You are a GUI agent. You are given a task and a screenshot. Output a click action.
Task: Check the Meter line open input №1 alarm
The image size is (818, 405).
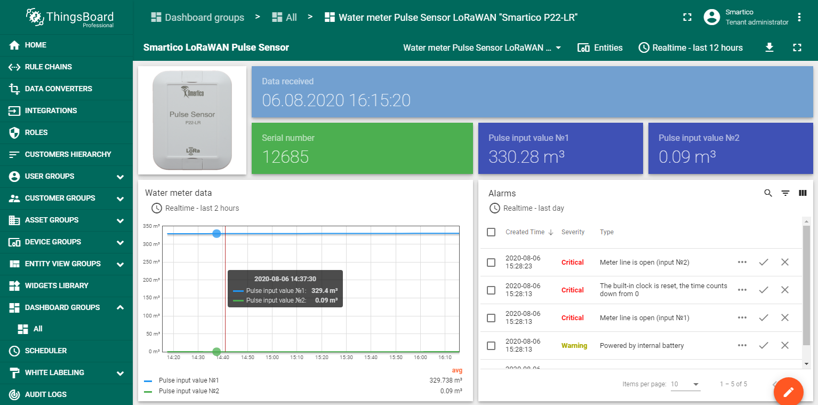point(491,318)
